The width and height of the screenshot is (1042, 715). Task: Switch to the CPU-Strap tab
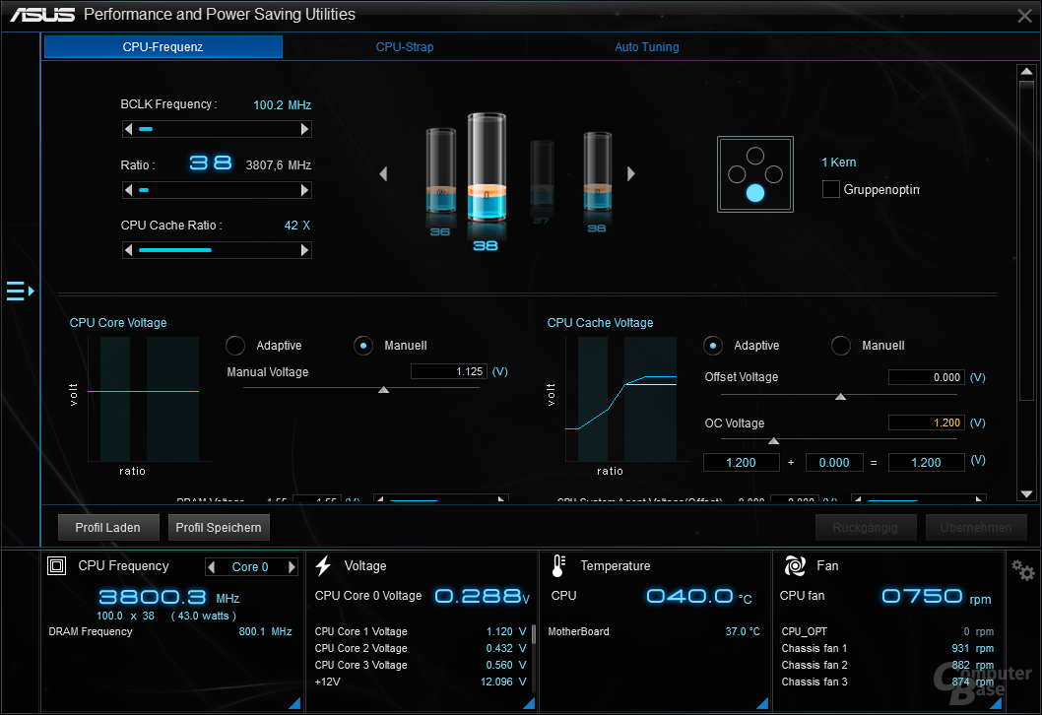click(x=404, y=47)
